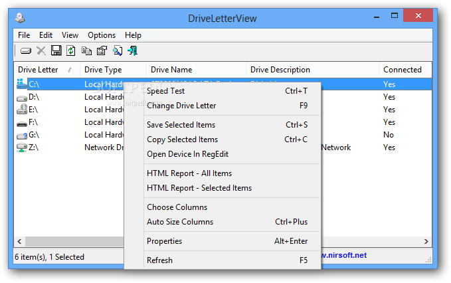Click the Refresh toolbar icon with green arrows
451x283 pixels.
[71, 50]
